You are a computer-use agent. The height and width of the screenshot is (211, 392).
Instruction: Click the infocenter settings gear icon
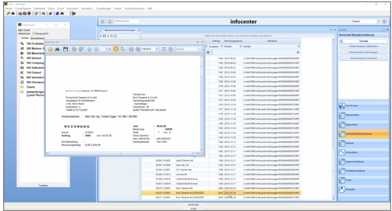[x=384, y=21]
